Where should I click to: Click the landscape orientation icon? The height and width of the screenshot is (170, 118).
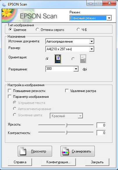[83, 59]
